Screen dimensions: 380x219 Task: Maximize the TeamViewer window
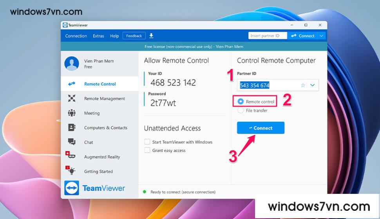tap(306, 25)
